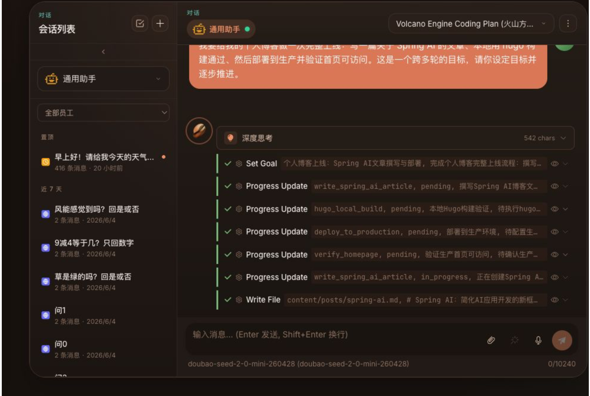Open conversation 问1

(x=103, y=315)
